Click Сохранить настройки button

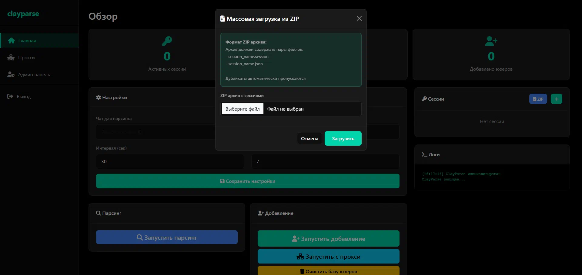(247, 181)
